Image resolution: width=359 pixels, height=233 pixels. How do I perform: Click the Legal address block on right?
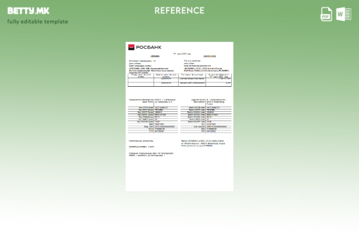pos(206,101)
